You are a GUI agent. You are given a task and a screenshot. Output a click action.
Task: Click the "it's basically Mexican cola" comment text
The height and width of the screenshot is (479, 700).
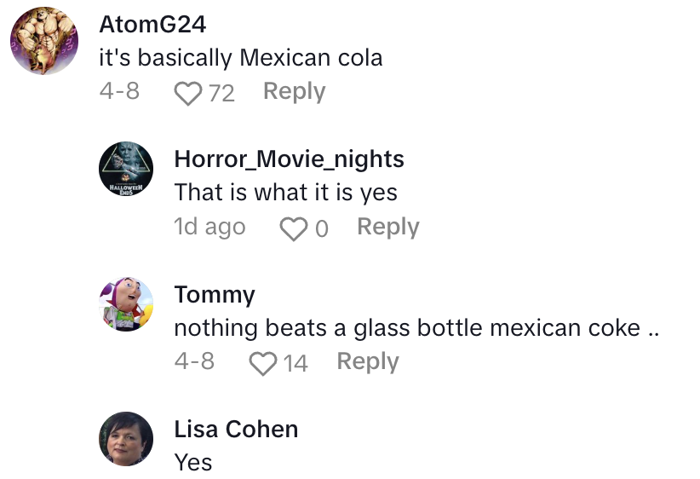[x=241, y=58]
